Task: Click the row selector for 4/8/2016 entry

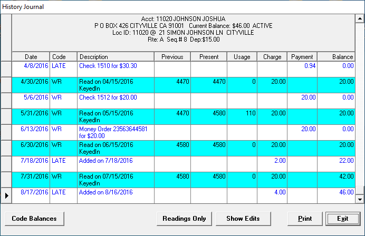Action: (x=6, y=70)
